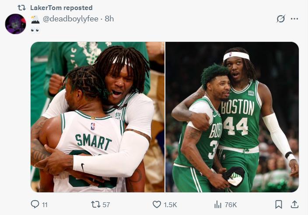Visit the @deadboylyfee handle
The height and width of the screenshot is (215, 308).
click(72, 19)
